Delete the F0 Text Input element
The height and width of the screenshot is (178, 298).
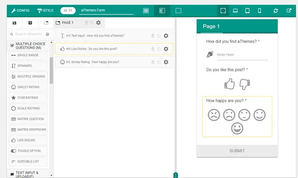(x=153, y=36)
